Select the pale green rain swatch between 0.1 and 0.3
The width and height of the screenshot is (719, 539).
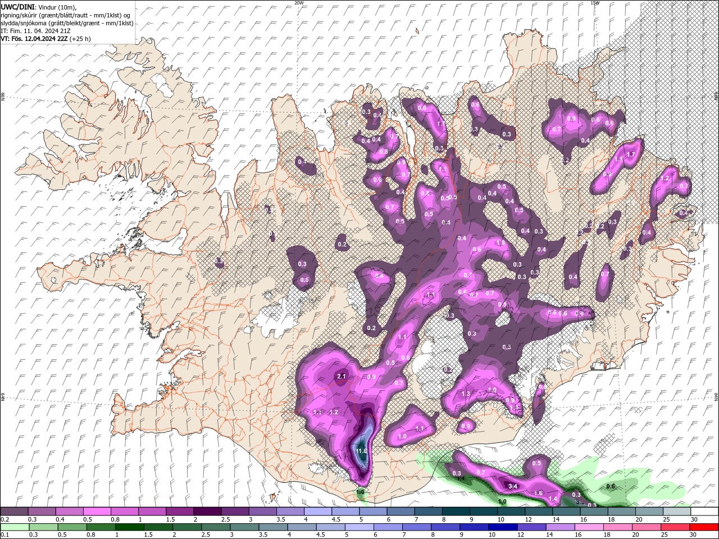(x=15, y=527)
